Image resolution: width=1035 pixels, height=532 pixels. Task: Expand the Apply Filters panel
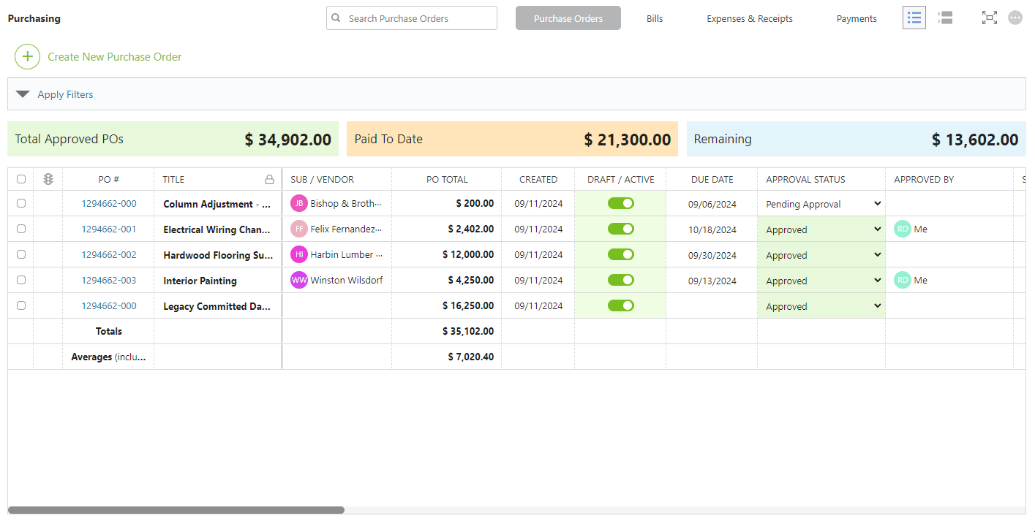23,94
